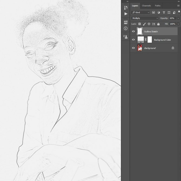This screenshot has width=181, height=181.
Task: Click the lock image pixels brush icon
Action: [144, 24]
